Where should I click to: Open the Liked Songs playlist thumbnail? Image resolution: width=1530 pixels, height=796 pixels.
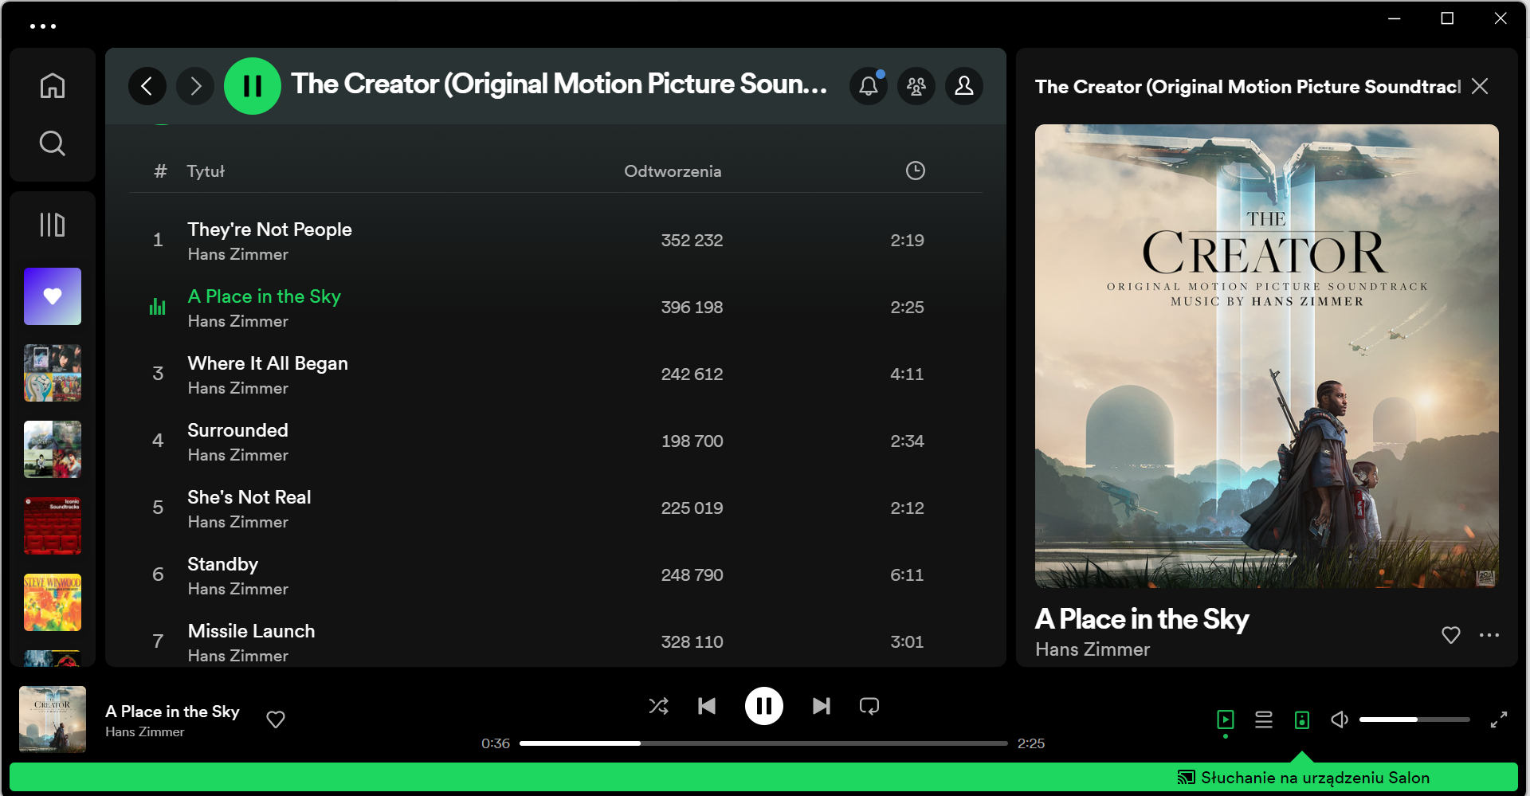[x=53, y=296]
